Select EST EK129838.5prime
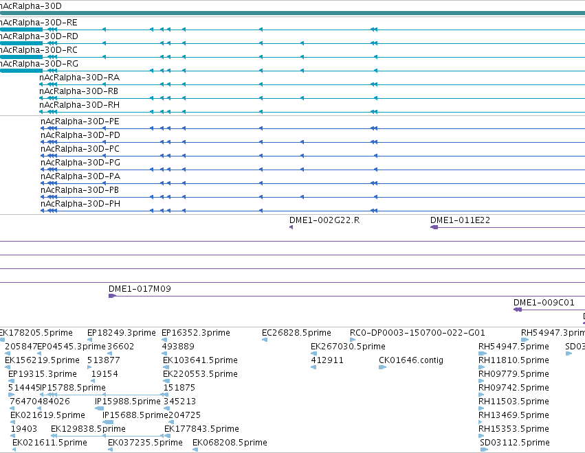The height and width of the screenshot is (453, 585). pyautogui.click(x=88, y=429)
